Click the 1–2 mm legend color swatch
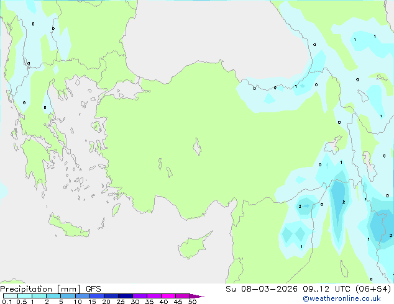 [x=39, y=296]
